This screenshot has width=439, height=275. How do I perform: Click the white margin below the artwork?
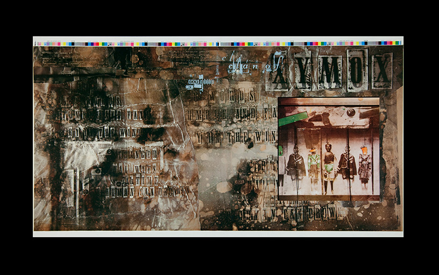218,234
